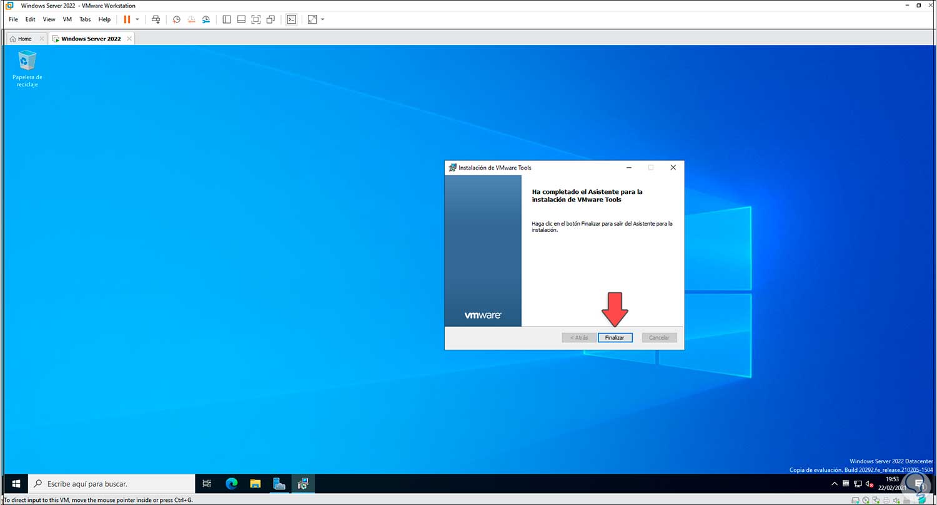Screen dimensions: 937x505
Task: Show hidden system tray icons
Action: (835, 484)
